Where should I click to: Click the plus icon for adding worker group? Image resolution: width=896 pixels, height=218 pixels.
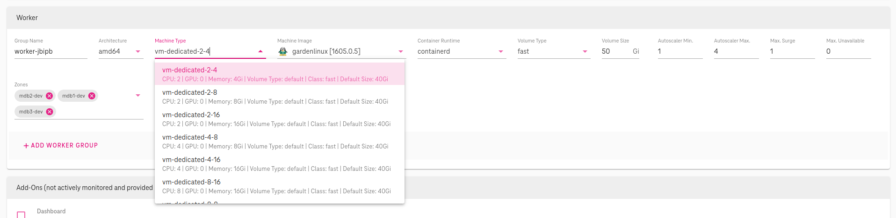click(x=26, y=146)
